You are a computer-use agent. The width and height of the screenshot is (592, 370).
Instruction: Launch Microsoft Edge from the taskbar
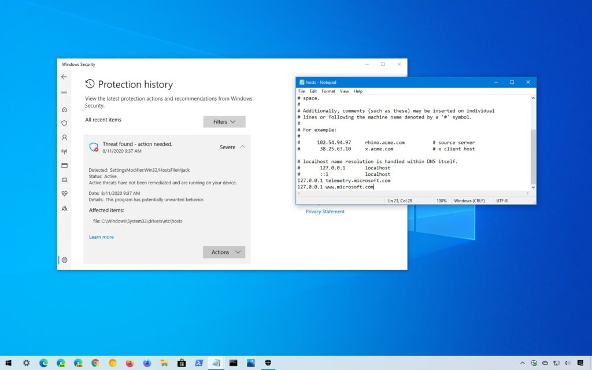[x=43, y=363]
